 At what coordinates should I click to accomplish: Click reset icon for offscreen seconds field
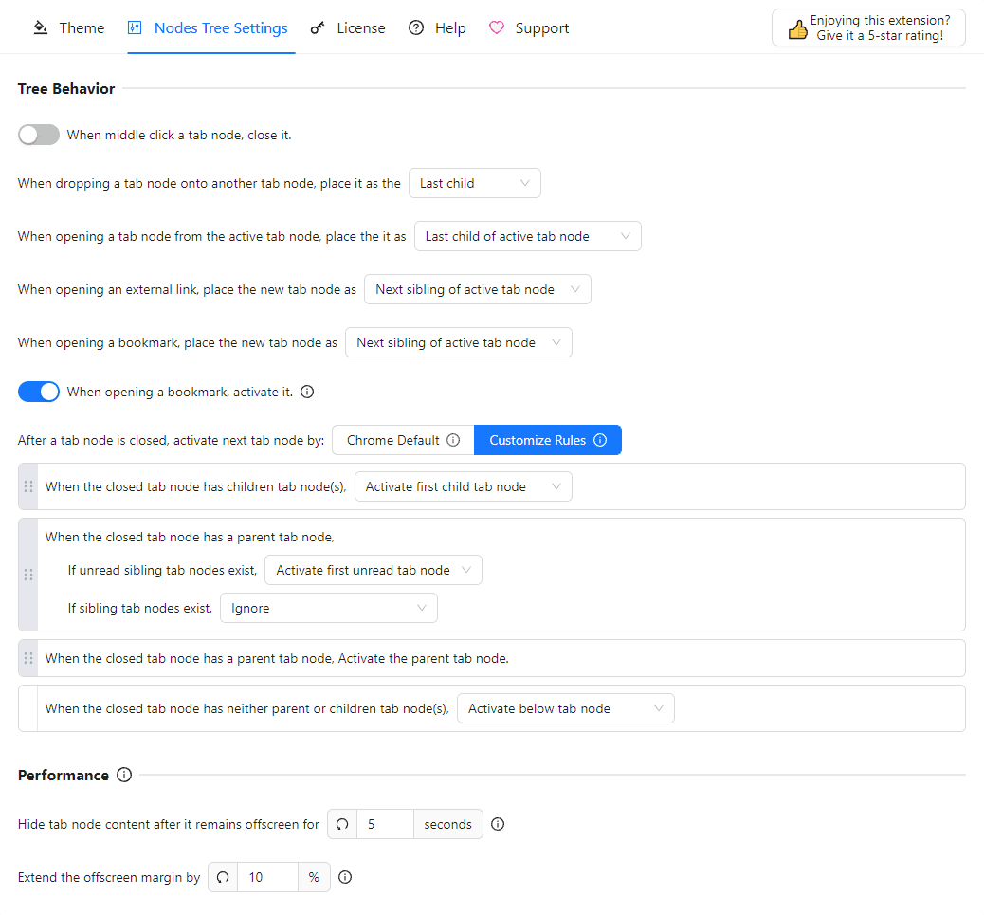click(342, 824)
